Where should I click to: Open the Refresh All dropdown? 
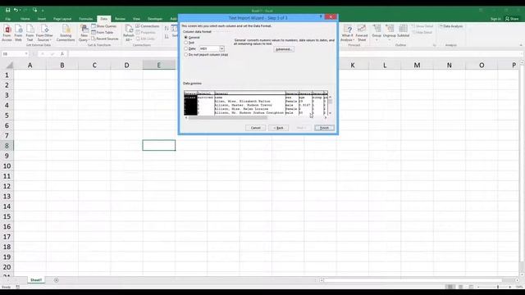pyautogui.click(x=129, y=33)
